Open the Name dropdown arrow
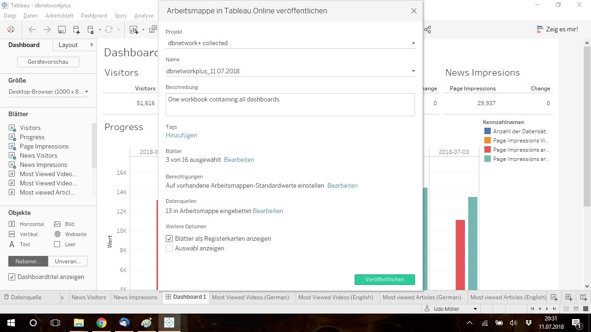Image resolution: width=591 pixels, height=332 pixels. [x=413, y=71]
